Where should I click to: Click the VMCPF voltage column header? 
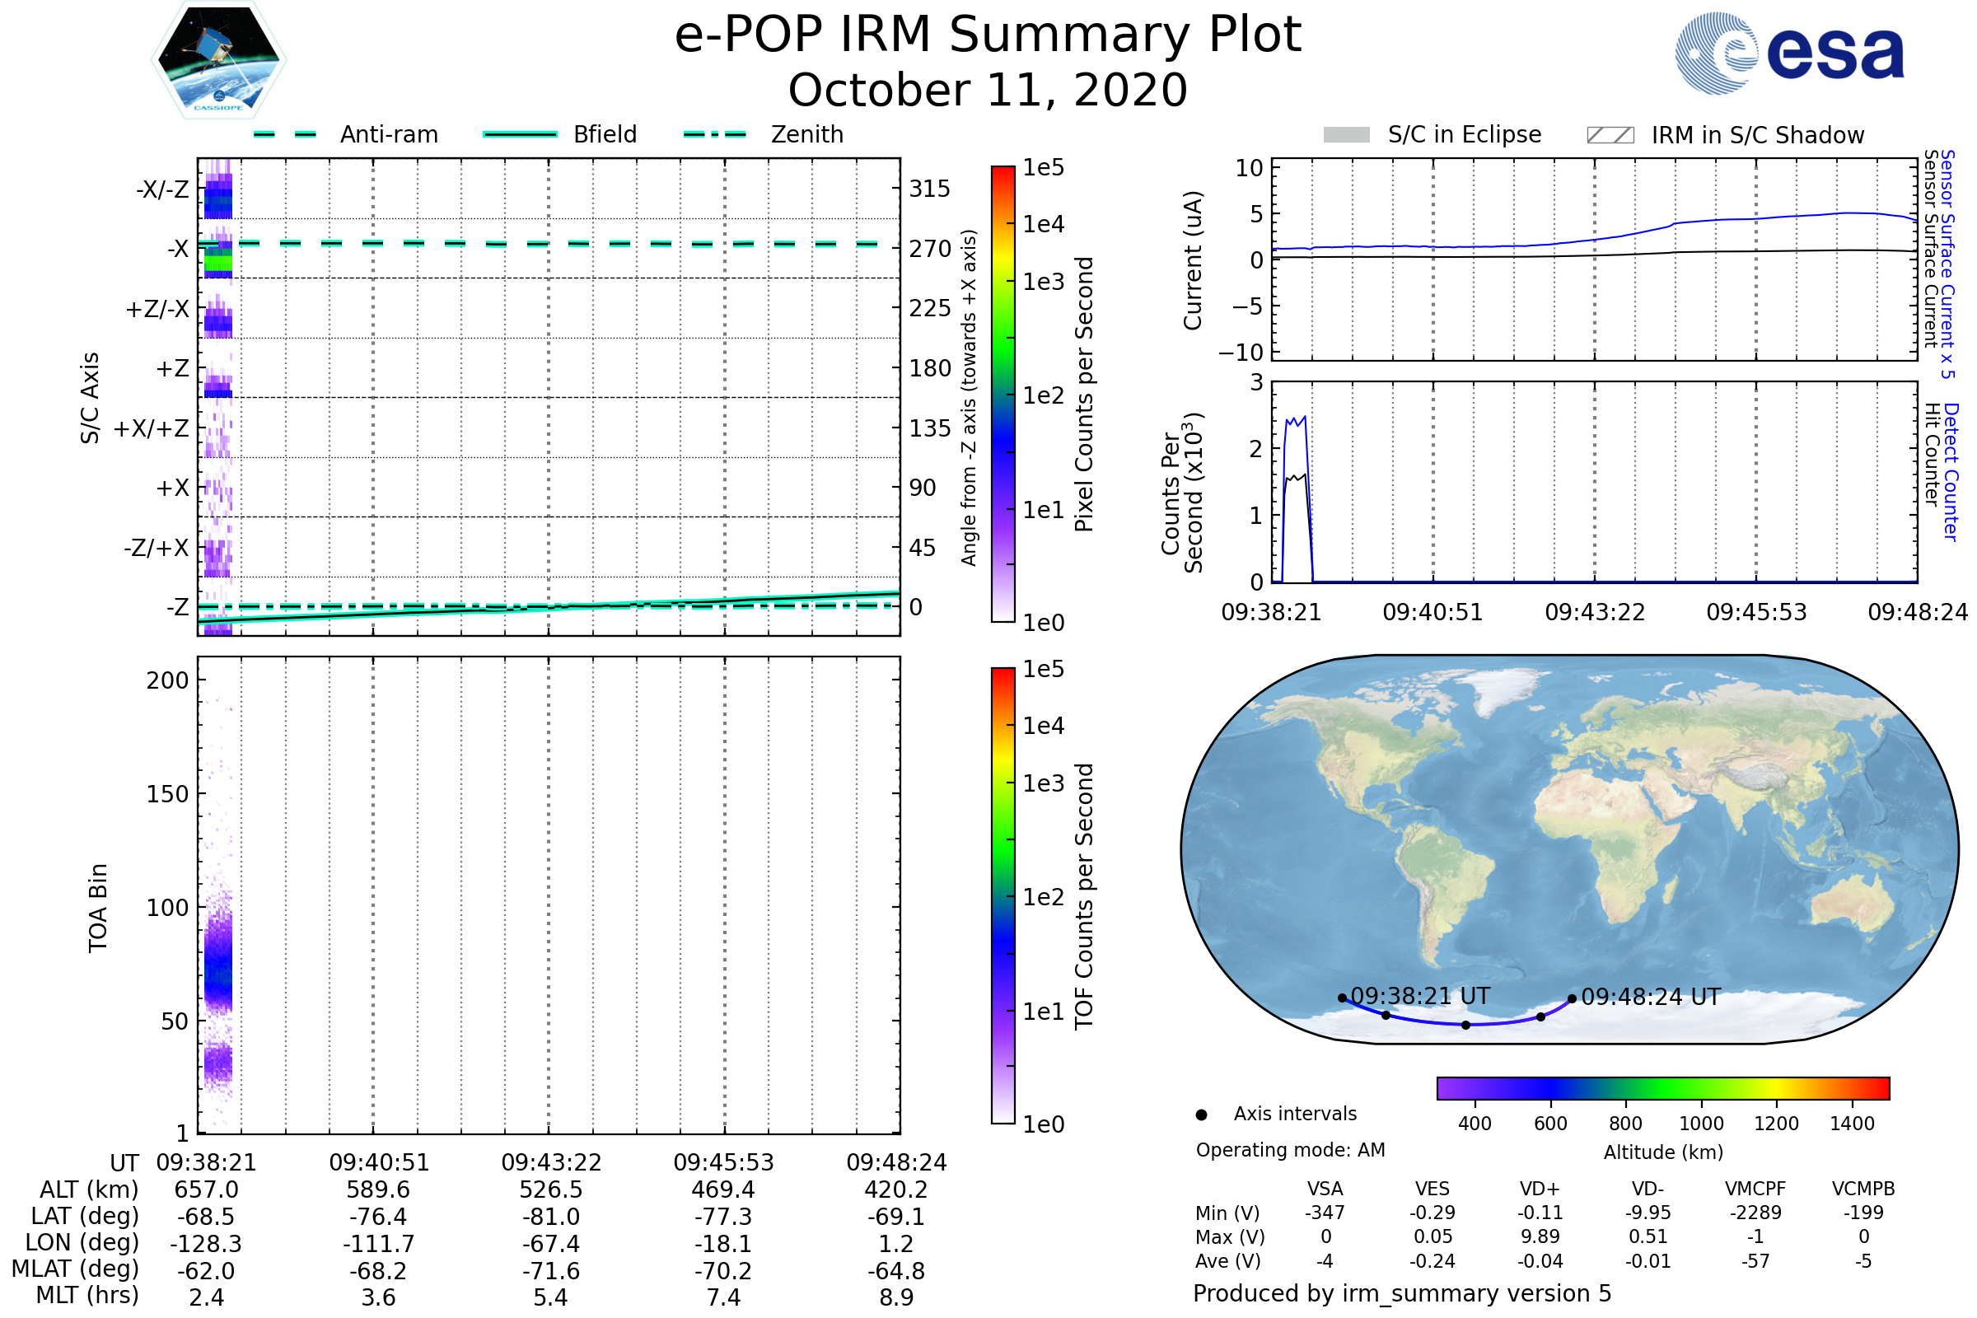click(1755, 1189)
